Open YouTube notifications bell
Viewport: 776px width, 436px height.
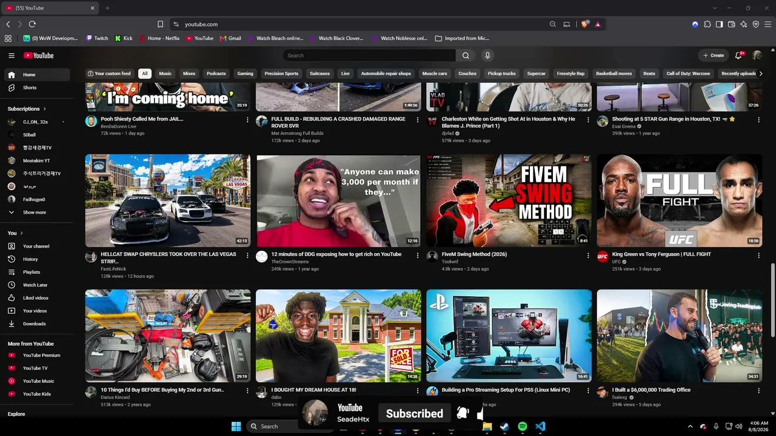coord(738,56)
